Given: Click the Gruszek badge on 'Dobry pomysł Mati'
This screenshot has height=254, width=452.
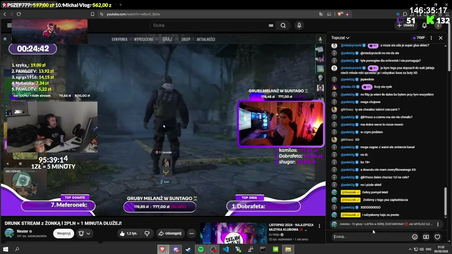Looking at the screenshot, I should click(x=350, y=192).
